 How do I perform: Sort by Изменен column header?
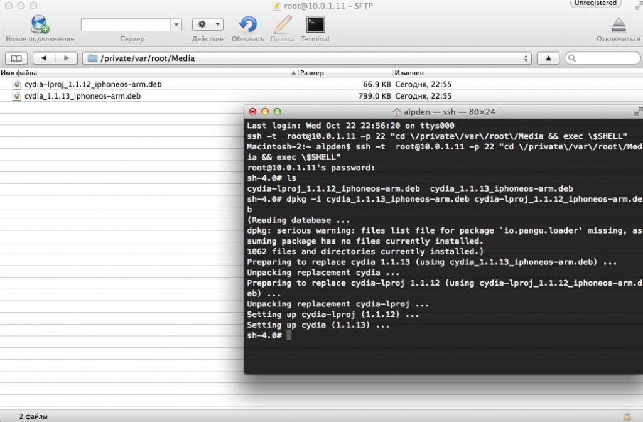pos(518,73)
